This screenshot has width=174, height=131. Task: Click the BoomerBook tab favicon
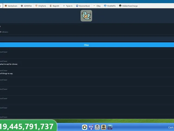click(x=77, y=6)
